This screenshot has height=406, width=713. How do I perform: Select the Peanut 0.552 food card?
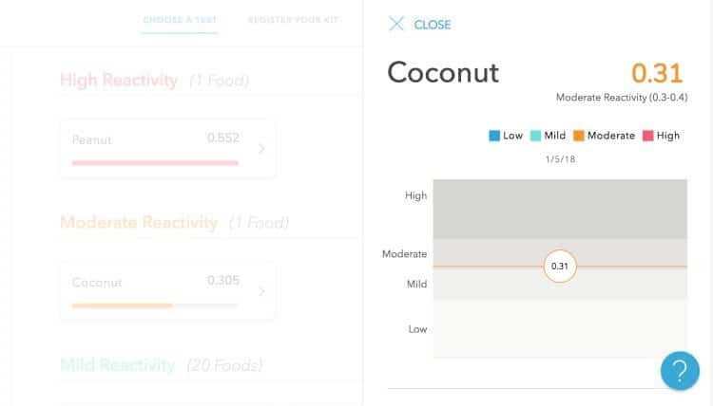[167, 148]
